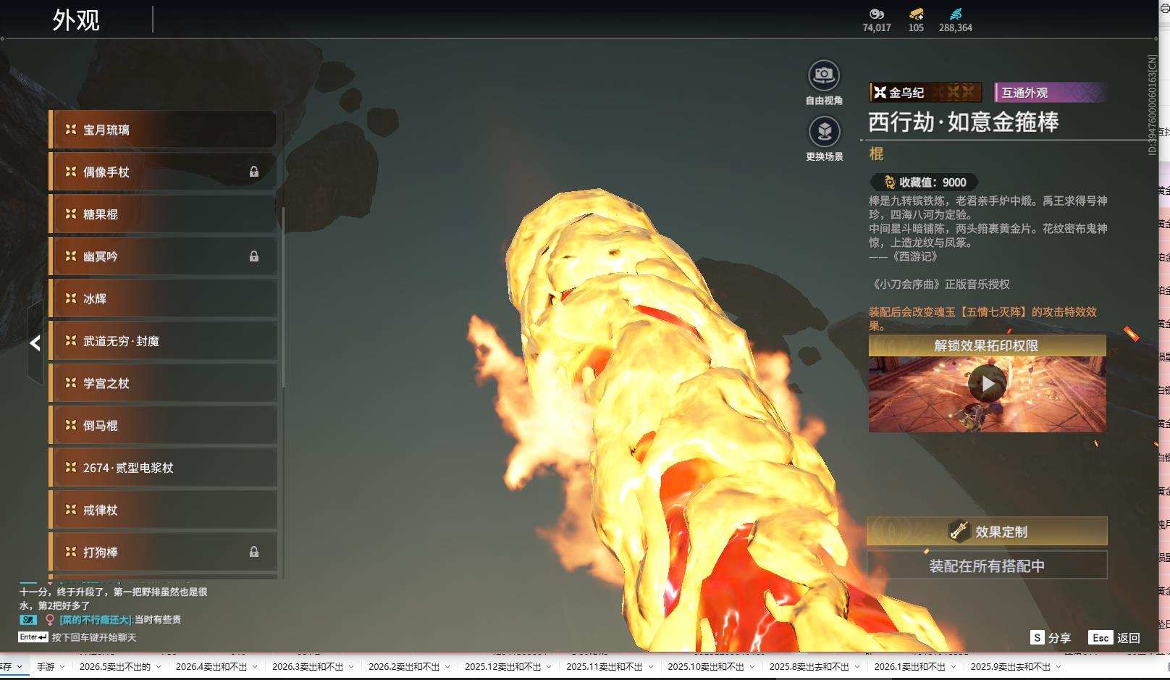Viewport: 1170px width, 680px height.
Task: Click the 外观 page title
Action: [76, 20]
